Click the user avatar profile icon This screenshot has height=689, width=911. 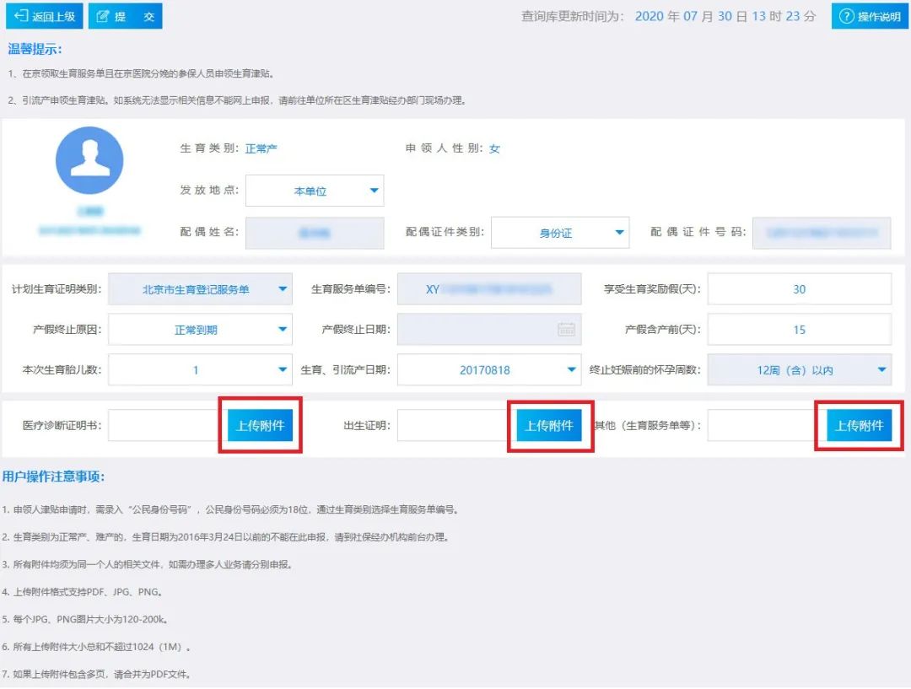(x=89, y=160)
